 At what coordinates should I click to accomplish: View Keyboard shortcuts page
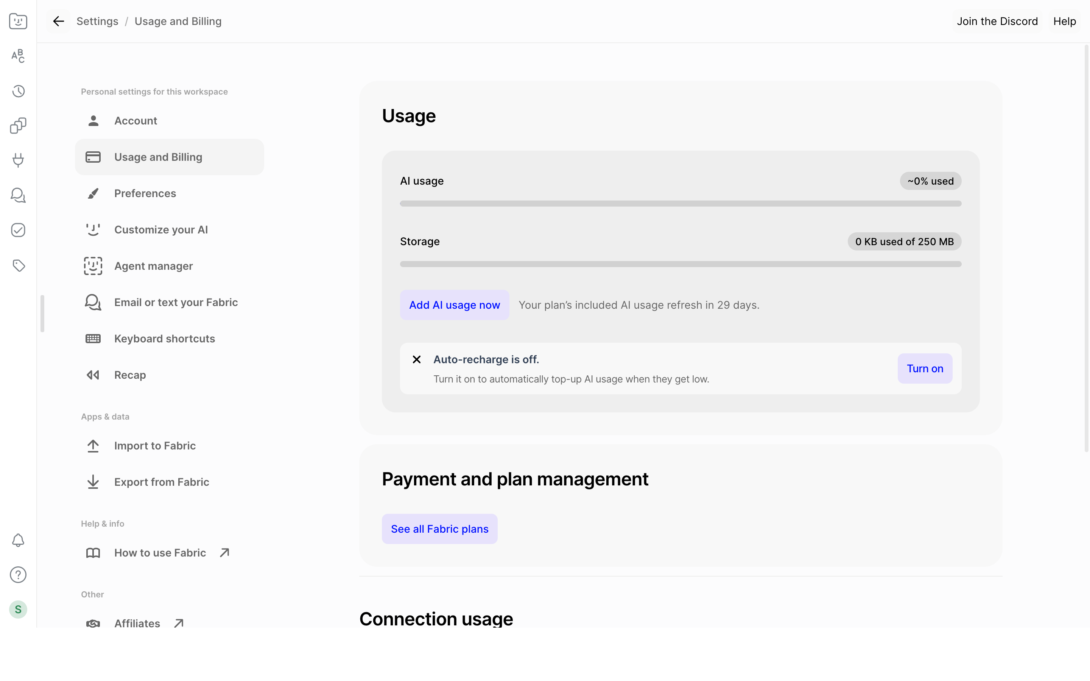point(169,338)
